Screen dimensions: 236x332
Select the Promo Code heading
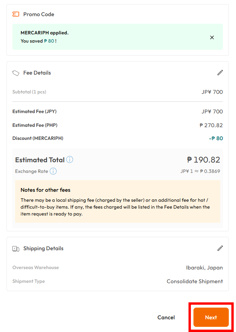(39, 14)
